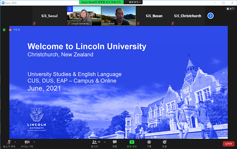Click the record icon in toolbar
This screenshot has width=237, height=149.
pyautogui.click(x=149, y=142)
